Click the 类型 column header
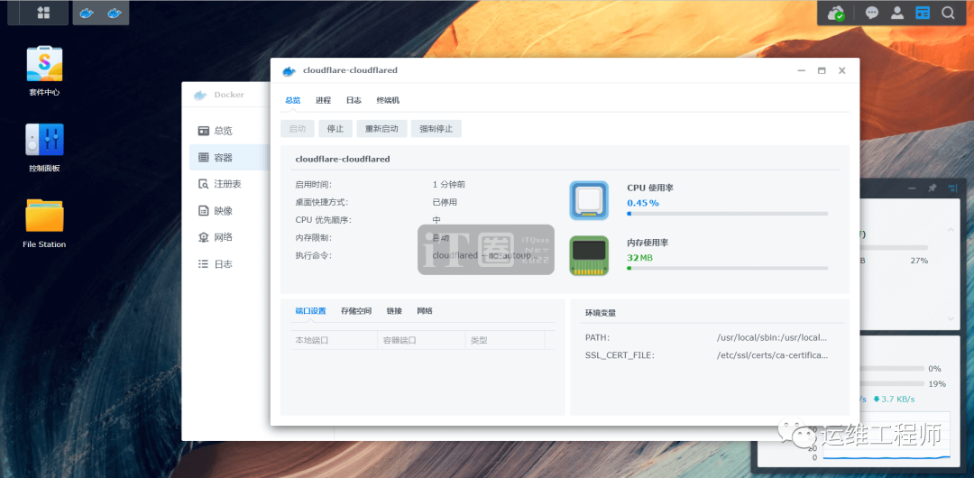 (505, 340)
